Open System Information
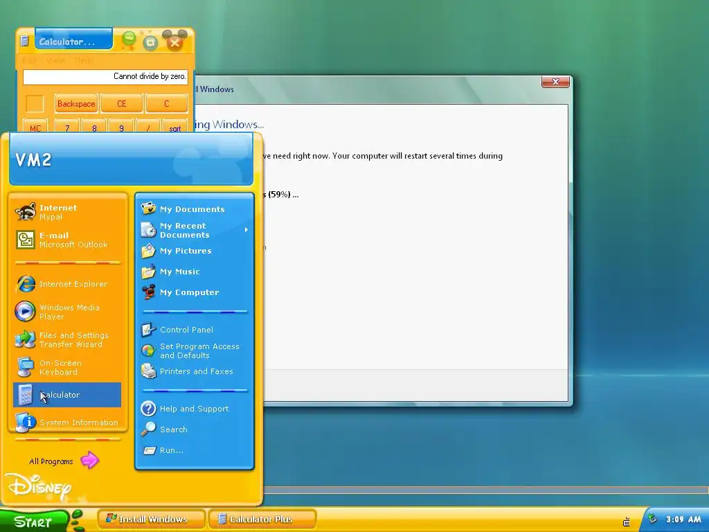The width and height of the screenshot is (709, 532). (67, 423)
